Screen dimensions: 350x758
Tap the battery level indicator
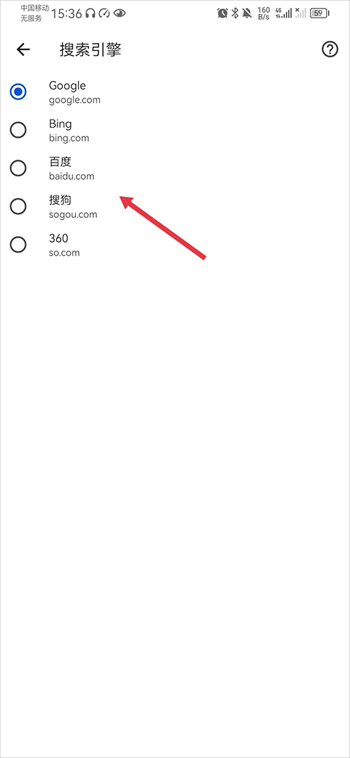coord(319,13)
